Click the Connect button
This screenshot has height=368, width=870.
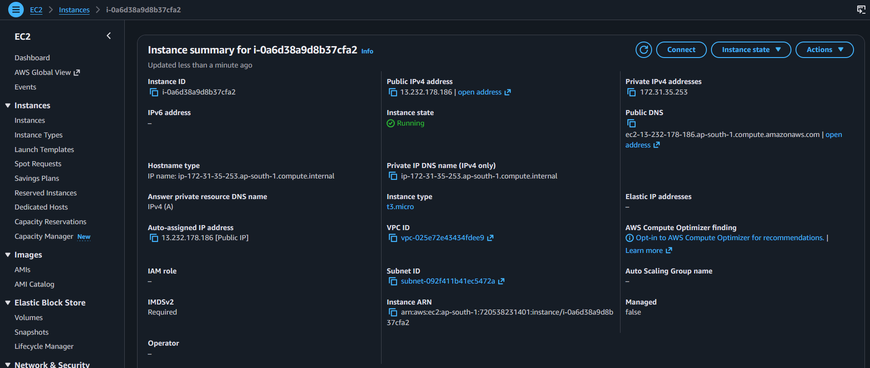[681, 50]
